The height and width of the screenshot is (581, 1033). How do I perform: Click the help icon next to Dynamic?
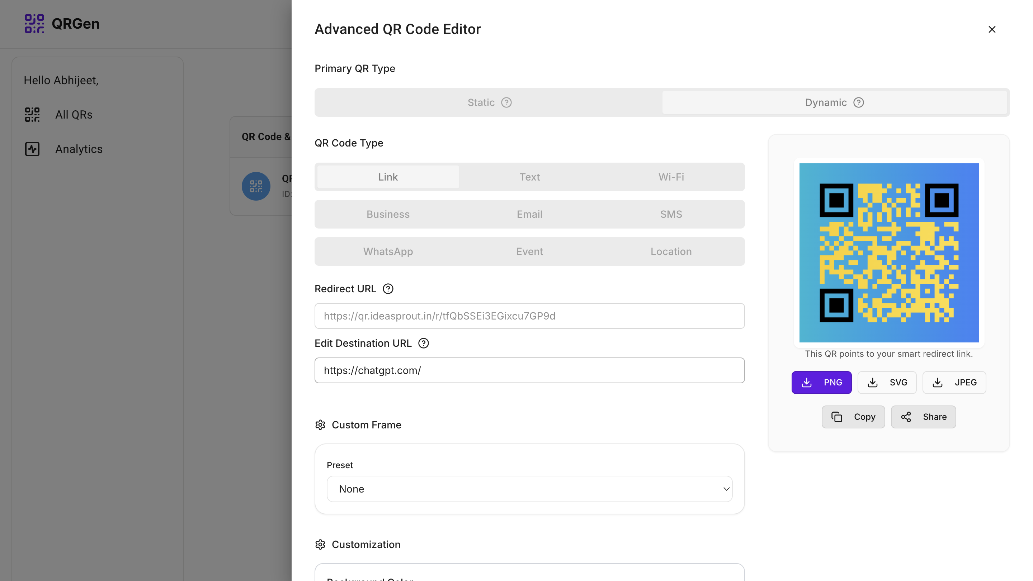[859, 102]
